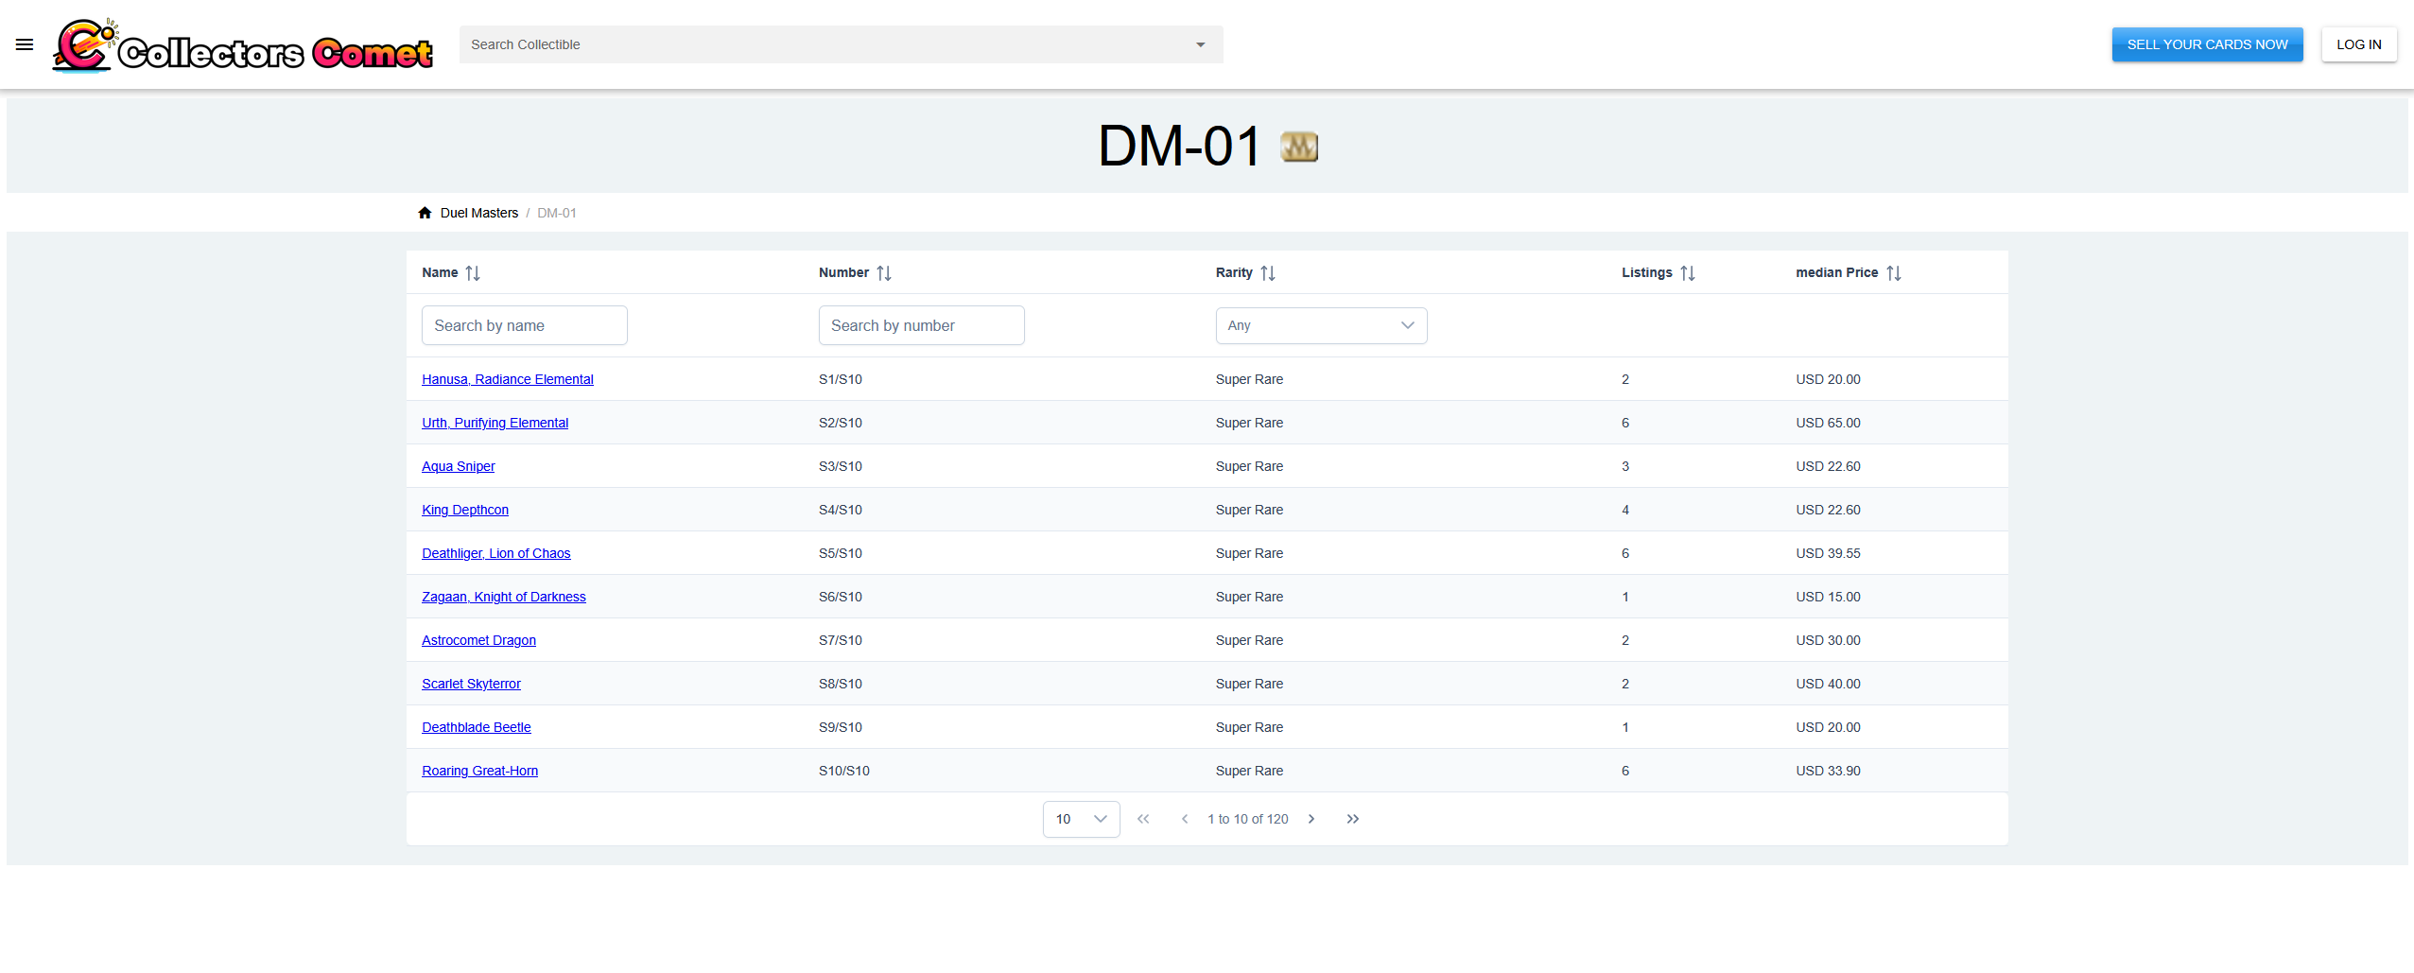Screen dimensions: 2414x973
Task: Open the hamburger navigation menu
Action: tap(25, 44)
